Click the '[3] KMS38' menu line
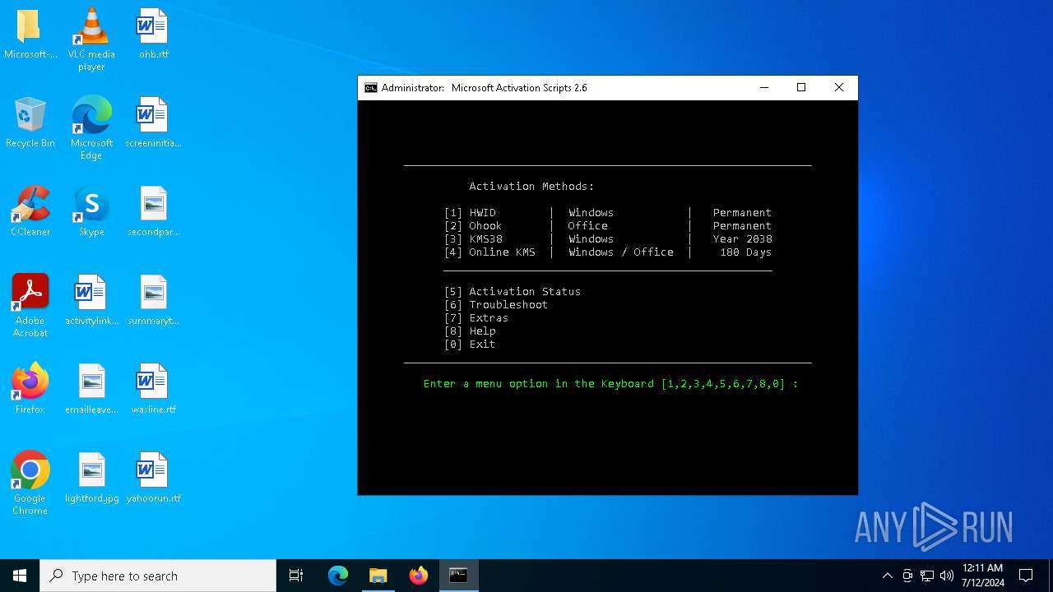This screenshot has height=592, width=1053. pyautogui.click(x=608, y=239)
